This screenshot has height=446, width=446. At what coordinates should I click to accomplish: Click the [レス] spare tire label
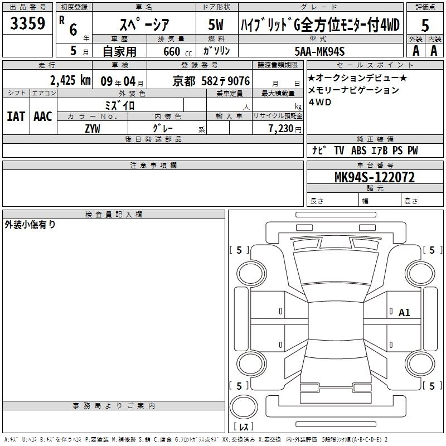(244, 426)
